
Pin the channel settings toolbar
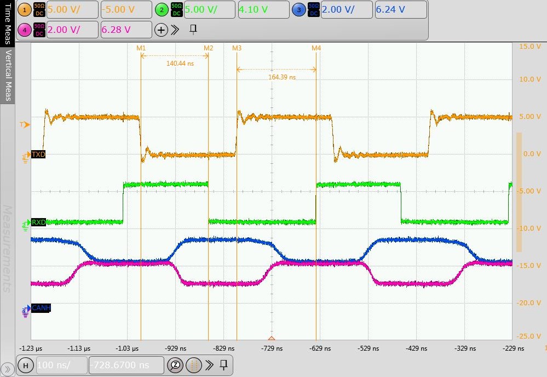pos(193,29)
